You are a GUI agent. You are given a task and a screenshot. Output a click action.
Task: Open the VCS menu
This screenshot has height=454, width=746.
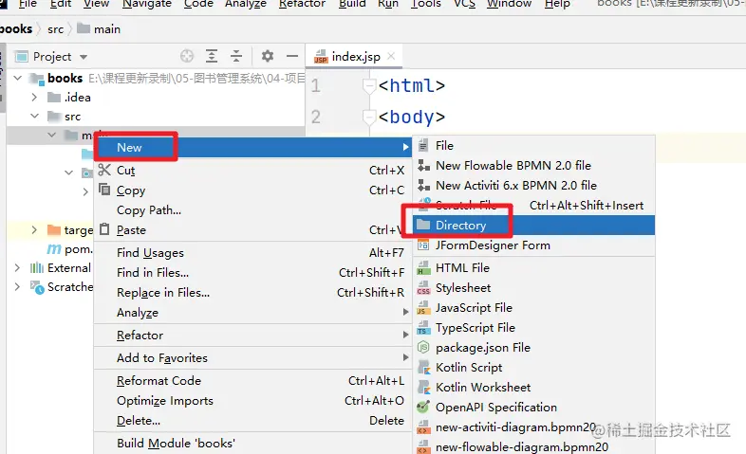coord(464,4)
